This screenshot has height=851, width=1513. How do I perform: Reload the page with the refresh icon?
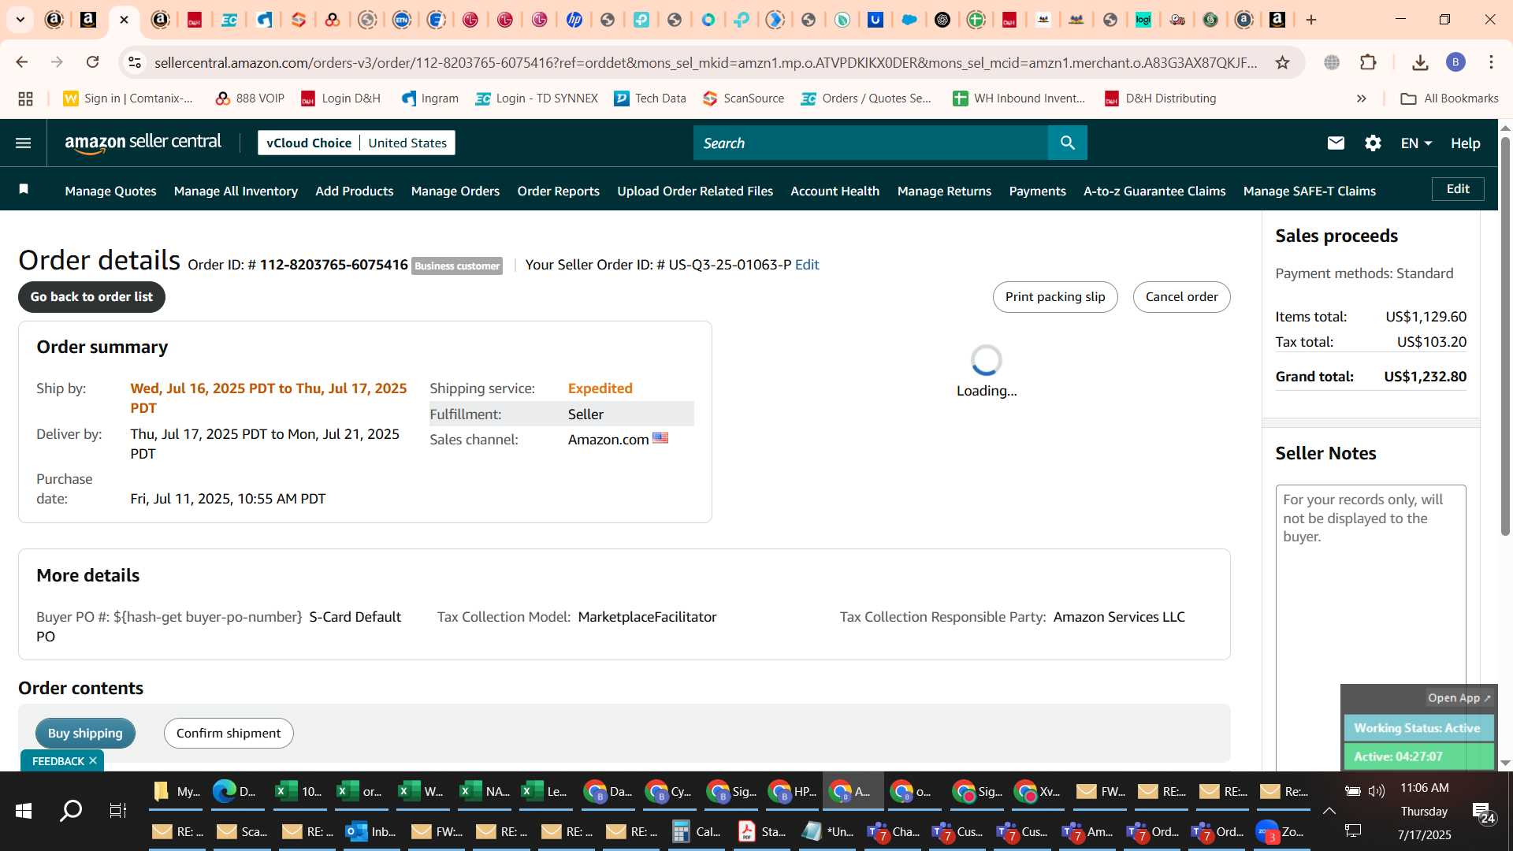[x=92, y=62]
